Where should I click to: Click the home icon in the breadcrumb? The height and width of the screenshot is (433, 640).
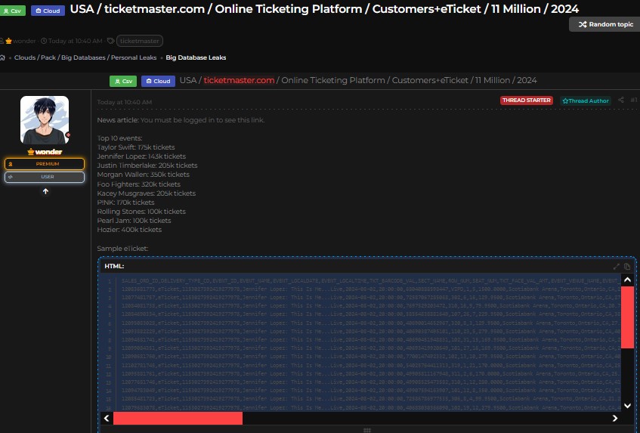(x=2, y=57)
